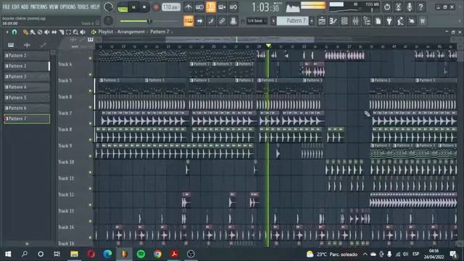Viewport: 464px width, 261px height.
Task: Toggle playlist snap magnet icon
Action: point(14,32)
